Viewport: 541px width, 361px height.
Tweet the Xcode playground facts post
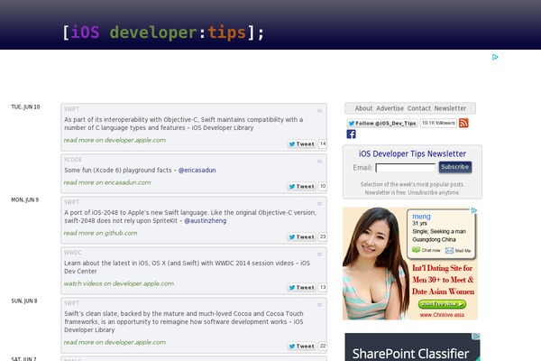[301, 187]
